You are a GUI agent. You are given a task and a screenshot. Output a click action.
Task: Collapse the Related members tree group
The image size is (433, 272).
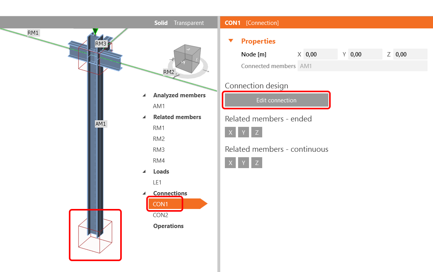[144, 117]
